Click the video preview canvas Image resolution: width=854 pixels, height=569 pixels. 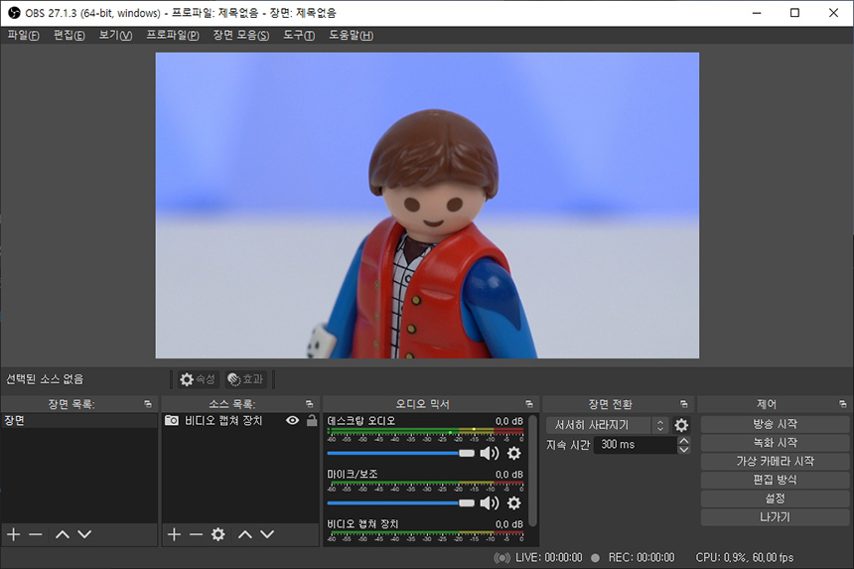(x=427, y=206)
